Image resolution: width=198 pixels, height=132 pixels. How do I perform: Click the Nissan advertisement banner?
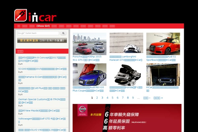click(x=127, y=118)
